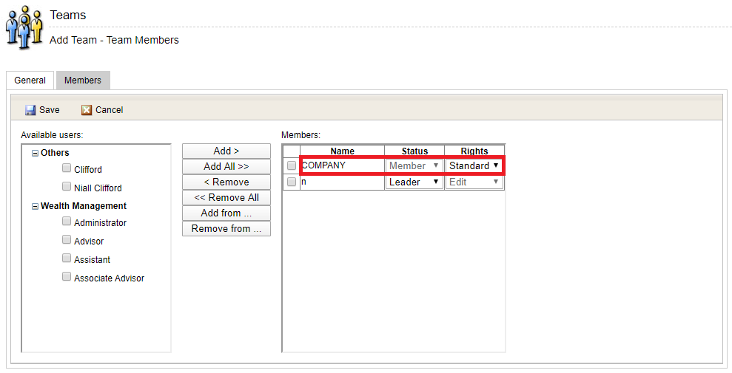Open the Standard rights dropdown
The image size is (732, 373).
474,165
